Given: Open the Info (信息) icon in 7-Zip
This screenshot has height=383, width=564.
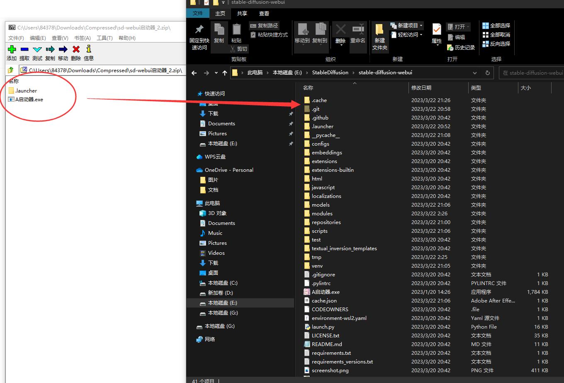Looking at the screenshot, I should pos(89,49).
